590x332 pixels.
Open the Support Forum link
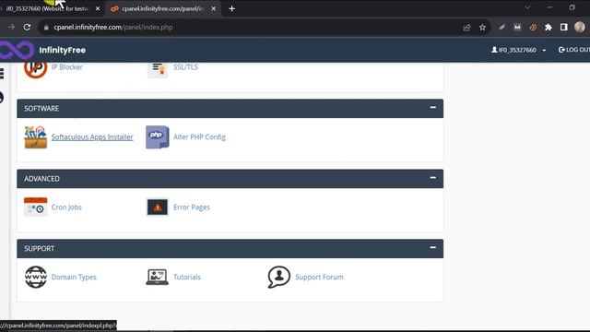(320, 277)
